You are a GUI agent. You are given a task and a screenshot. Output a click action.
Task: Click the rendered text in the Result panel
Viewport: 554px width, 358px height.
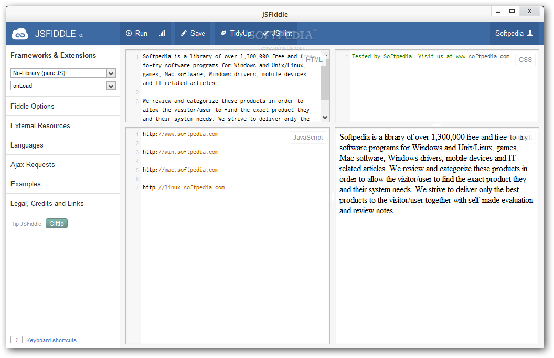tap(436, 174)
